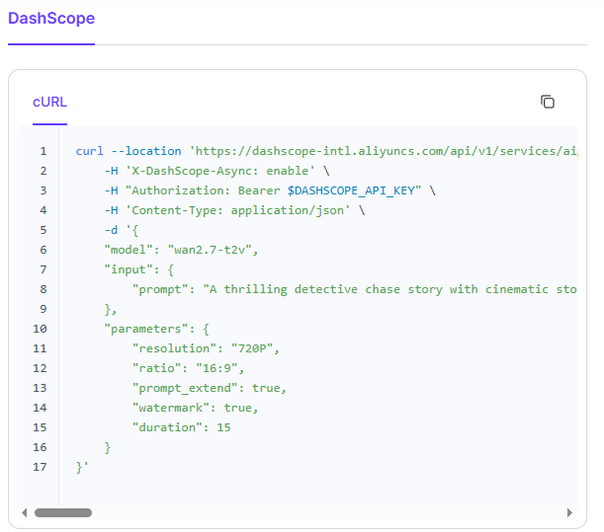Copy the cURL code snippet
Image resolution: width=604 pixels, height=532 pixels.
coord(547,102)
